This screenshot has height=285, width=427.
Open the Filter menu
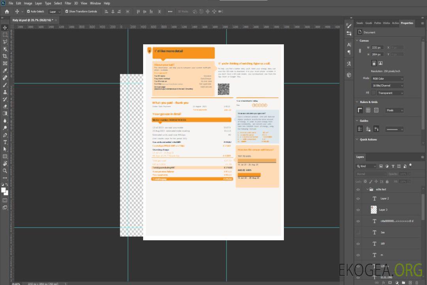pyautogui.click(x=68, y=3)
